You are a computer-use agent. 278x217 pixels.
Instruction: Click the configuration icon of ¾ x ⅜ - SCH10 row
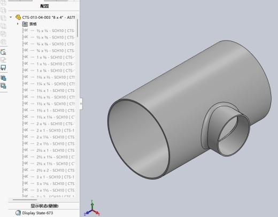(25, 44)
